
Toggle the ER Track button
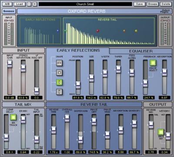(x=13, y=117)
